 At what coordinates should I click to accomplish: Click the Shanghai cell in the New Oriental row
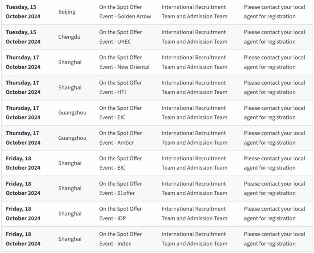click(x=70, y=62)
